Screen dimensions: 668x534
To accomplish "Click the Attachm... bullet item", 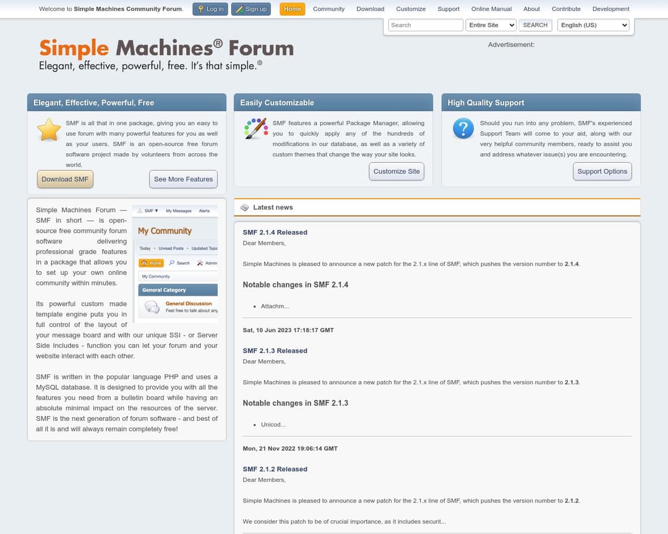I will (275, 306).
